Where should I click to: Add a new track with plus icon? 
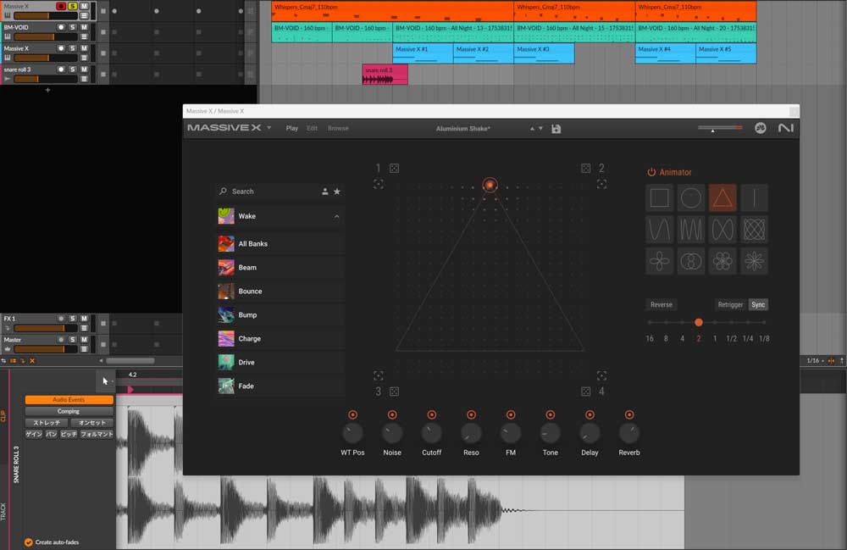[x=47, y=90]
